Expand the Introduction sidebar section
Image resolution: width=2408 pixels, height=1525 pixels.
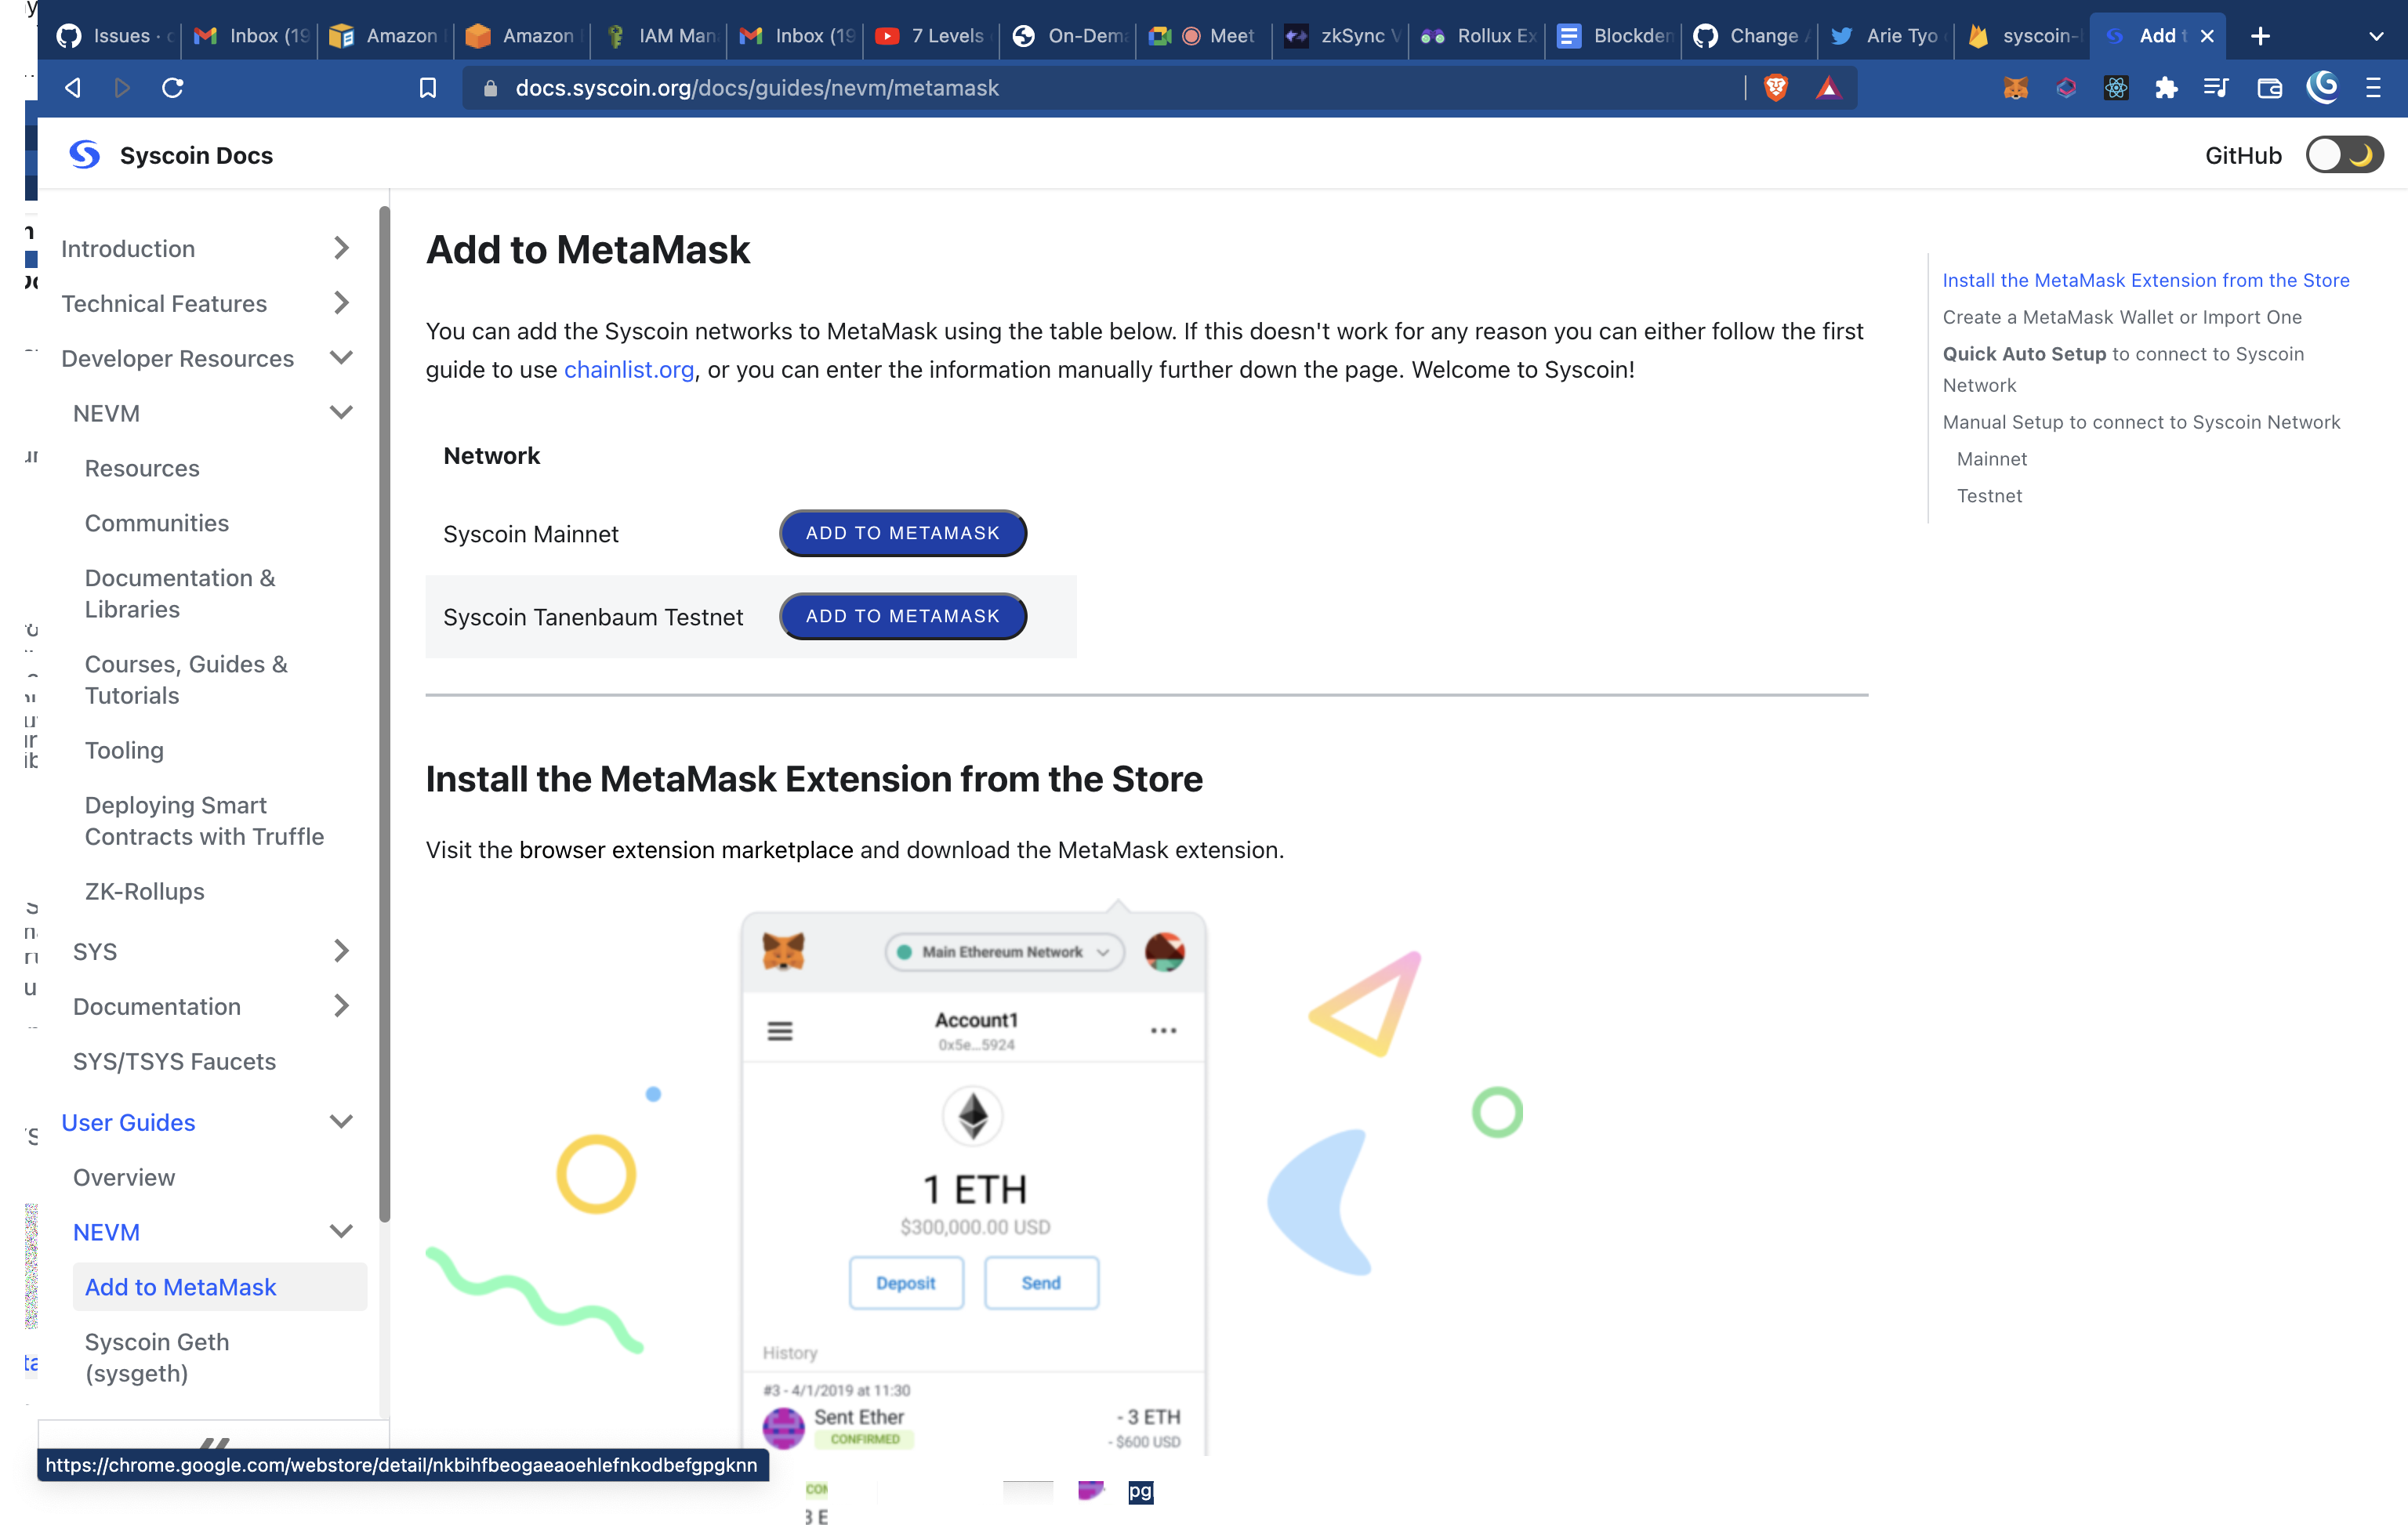pyautogui.click(x=341, y=248)
